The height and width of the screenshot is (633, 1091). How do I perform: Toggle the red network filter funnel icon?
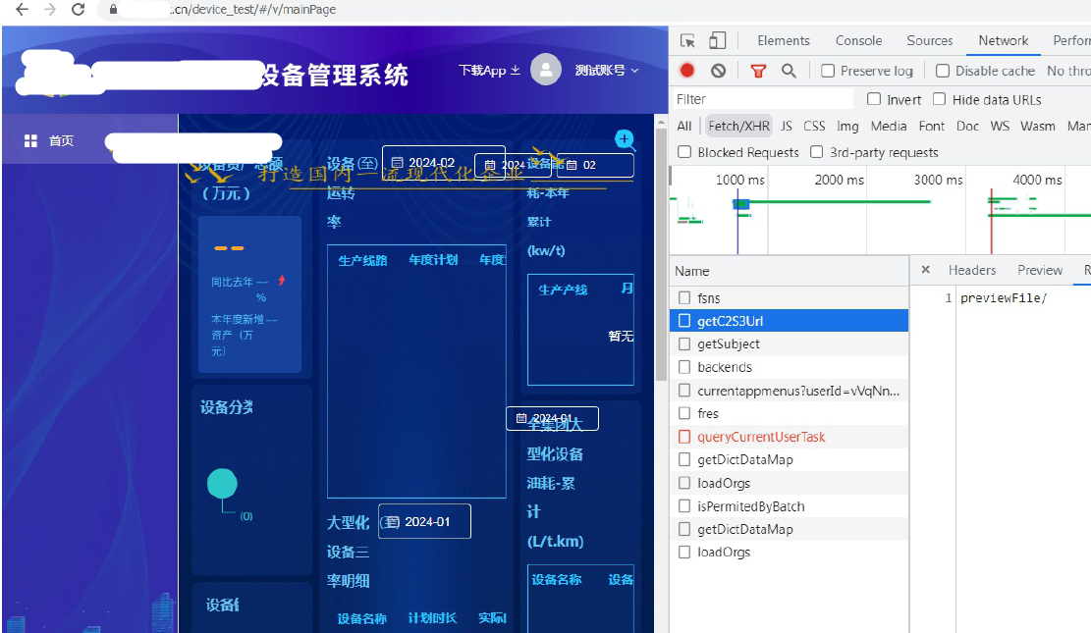[758, 71]
